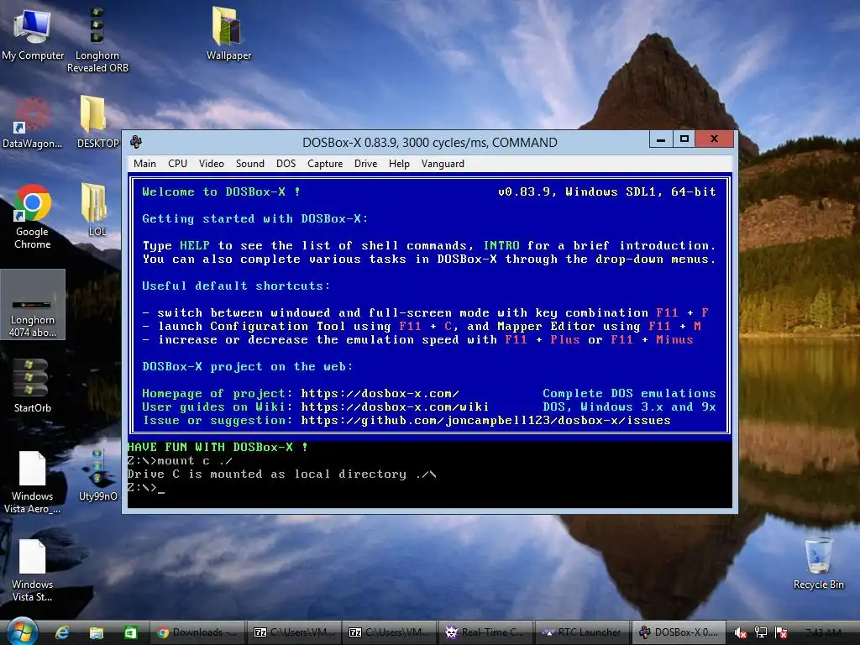Select the Uty99nO desktop icon
This screenshot has height=645, width=860.
click(97, 475)
